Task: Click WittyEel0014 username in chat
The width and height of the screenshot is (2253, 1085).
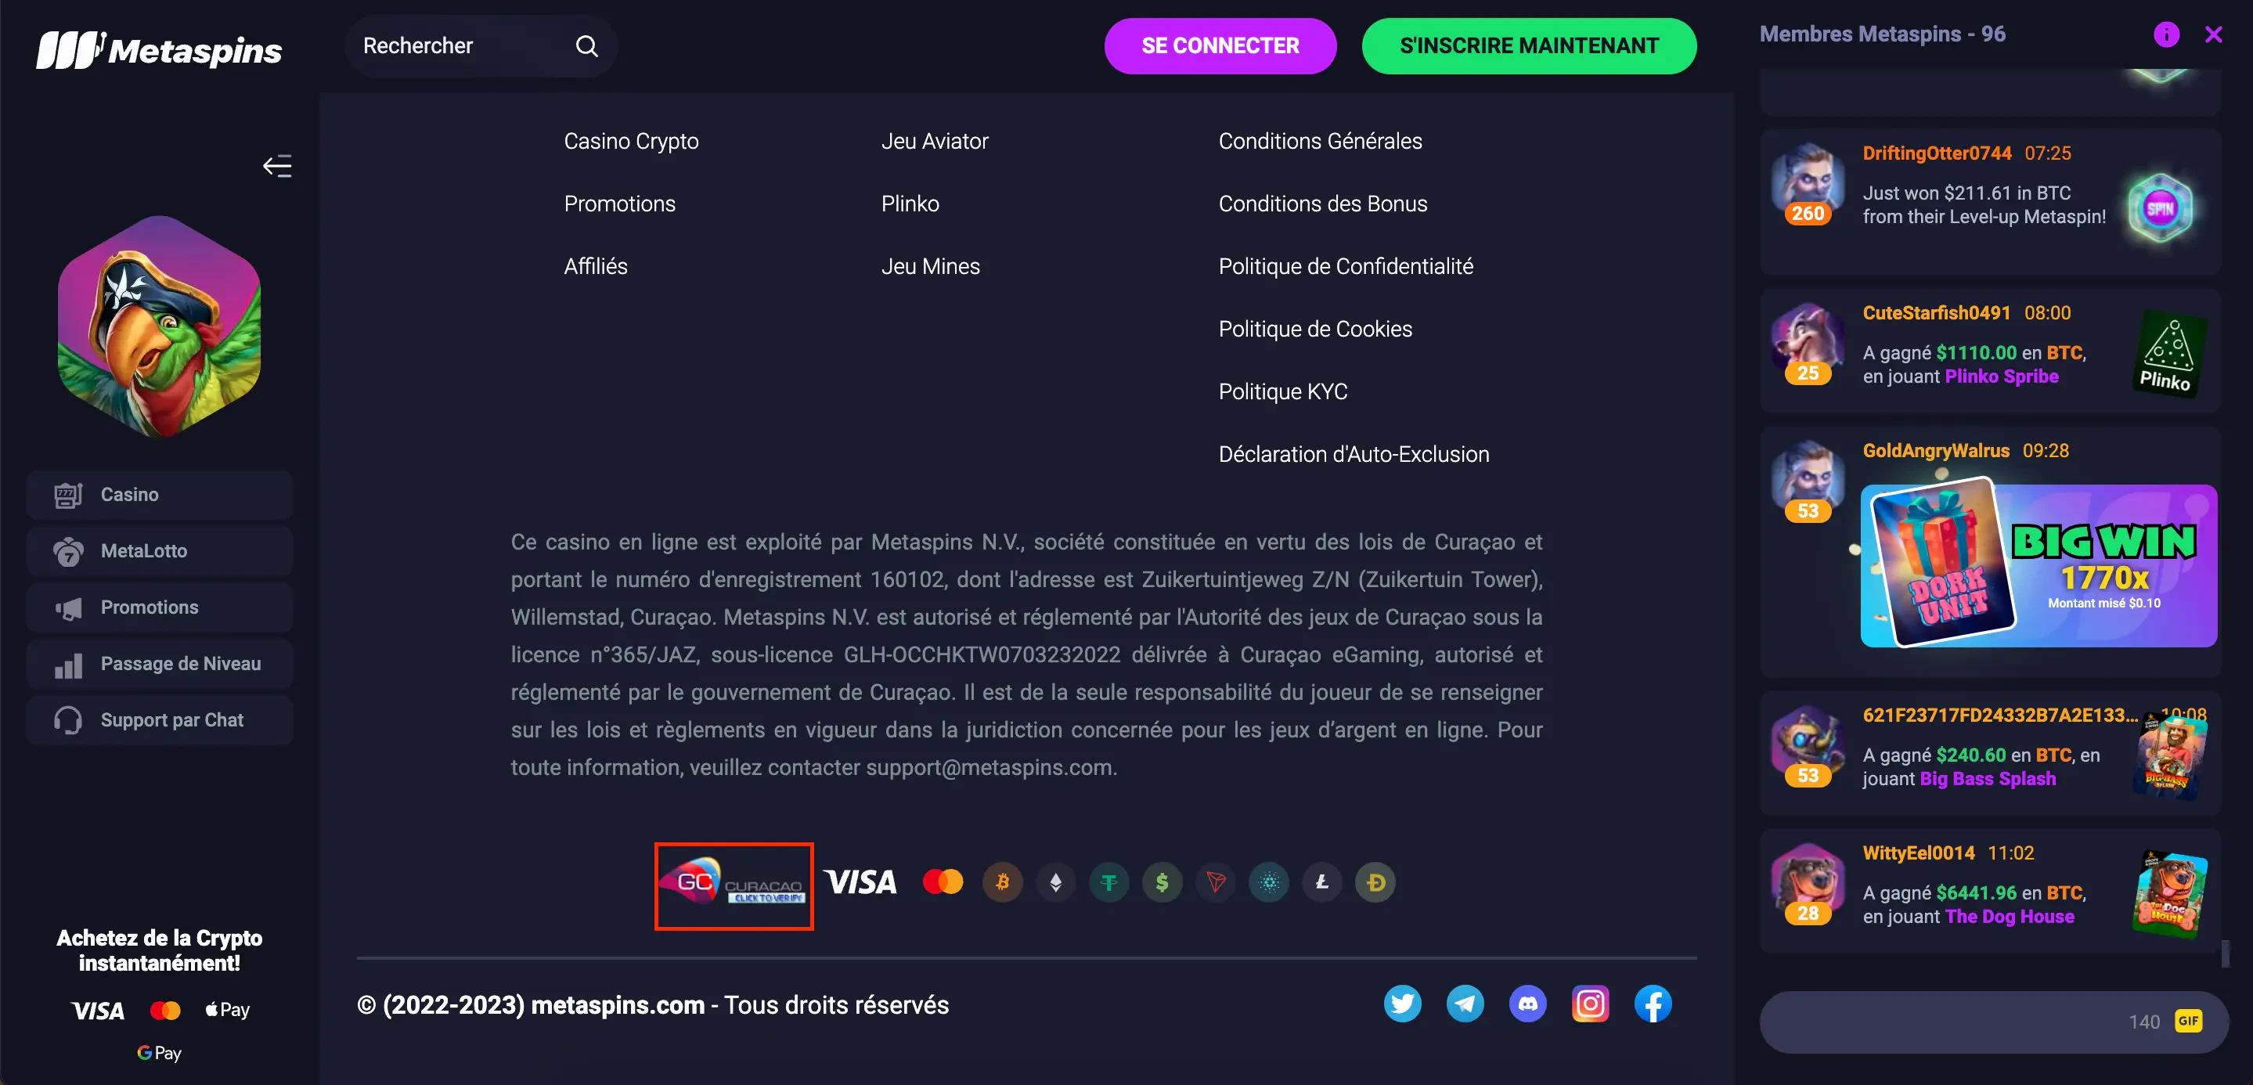Action: point(1918,853)
